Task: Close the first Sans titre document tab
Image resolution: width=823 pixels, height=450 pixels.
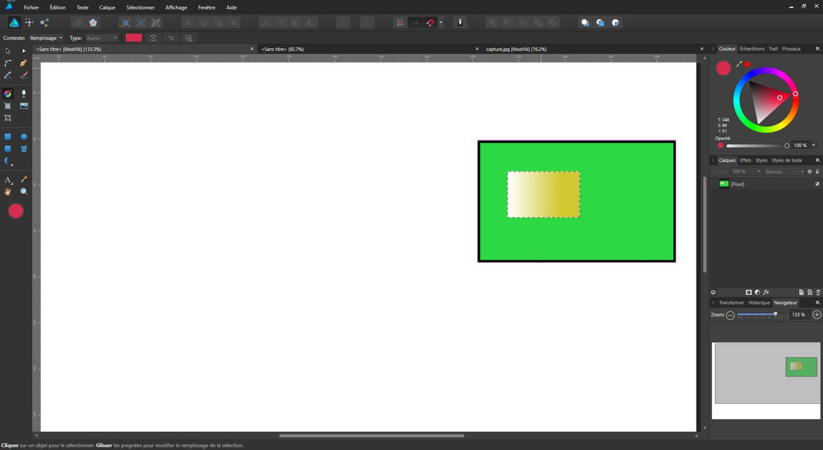Action: (x=252, y=49)
